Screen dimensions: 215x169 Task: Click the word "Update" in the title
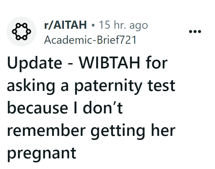point(34,63)
